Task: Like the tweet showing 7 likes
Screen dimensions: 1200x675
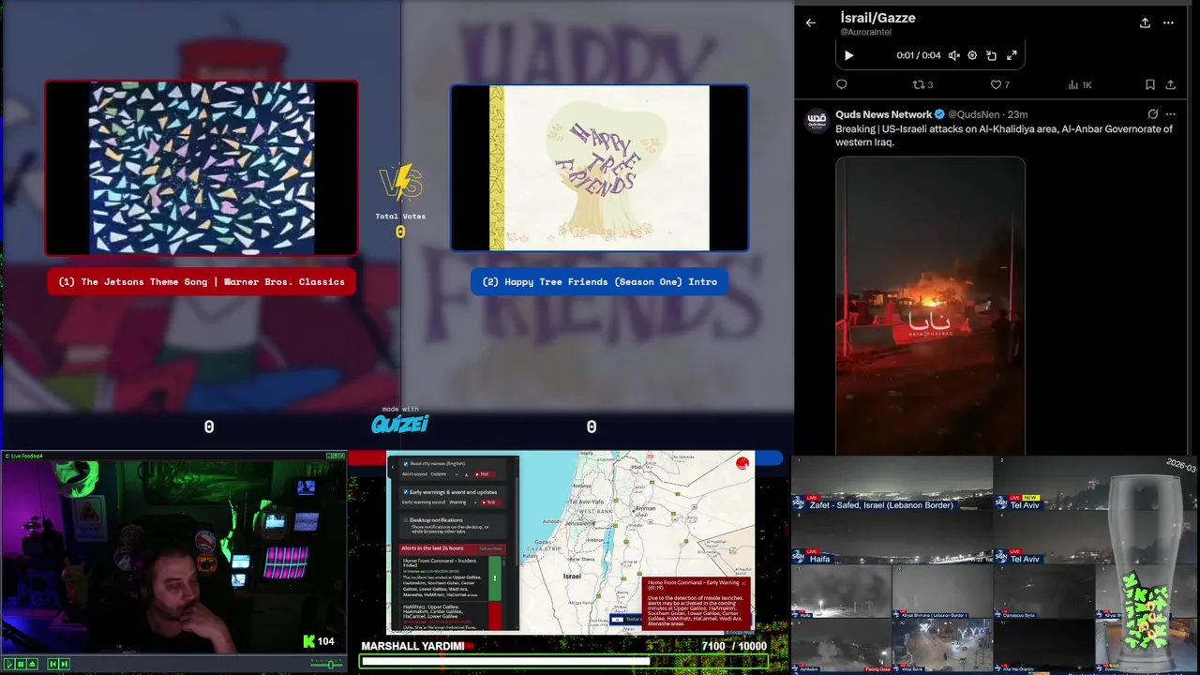Action: pyautogui.click(x=1000, y=84)
